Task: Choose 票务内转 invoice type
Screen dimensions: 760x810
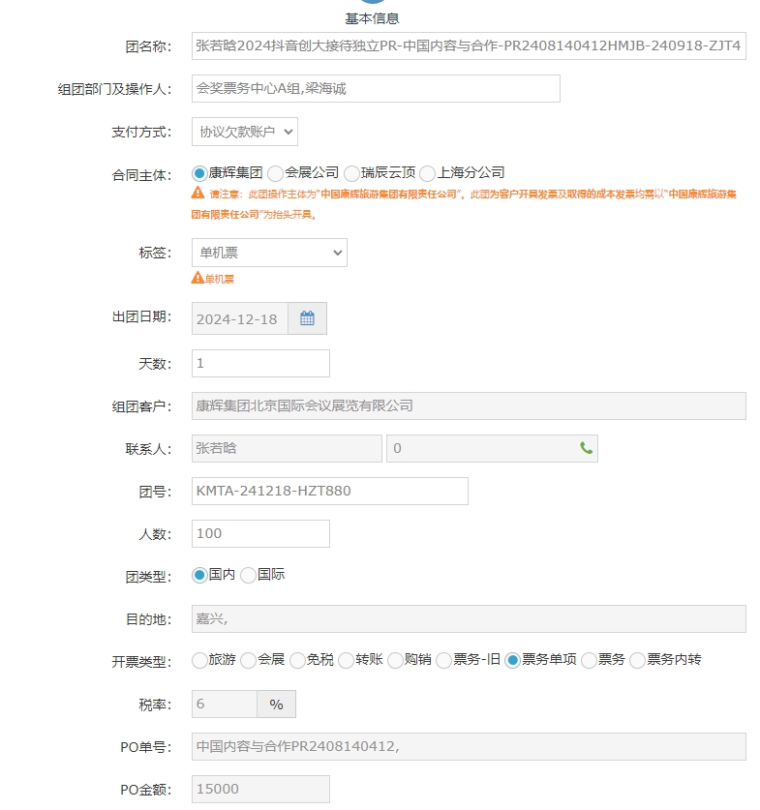Action: tap(638, 660)
